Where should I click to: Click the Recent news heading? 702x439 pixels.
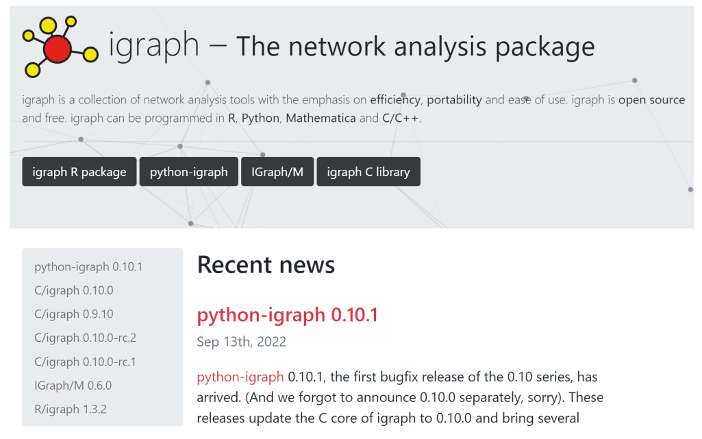(266, 265)
